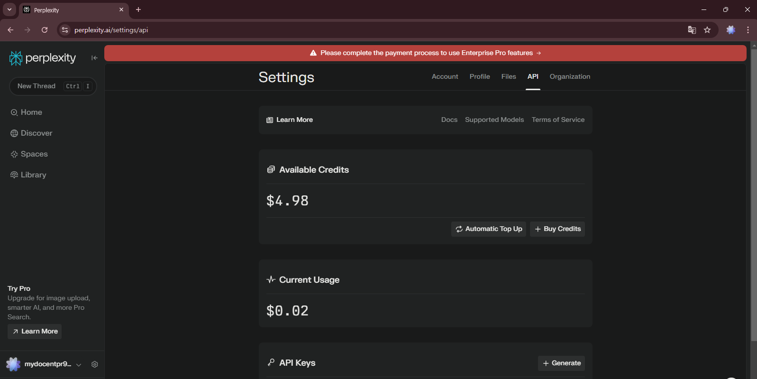Open the Supported Models link
757x379 pixels.
point(494,120)
